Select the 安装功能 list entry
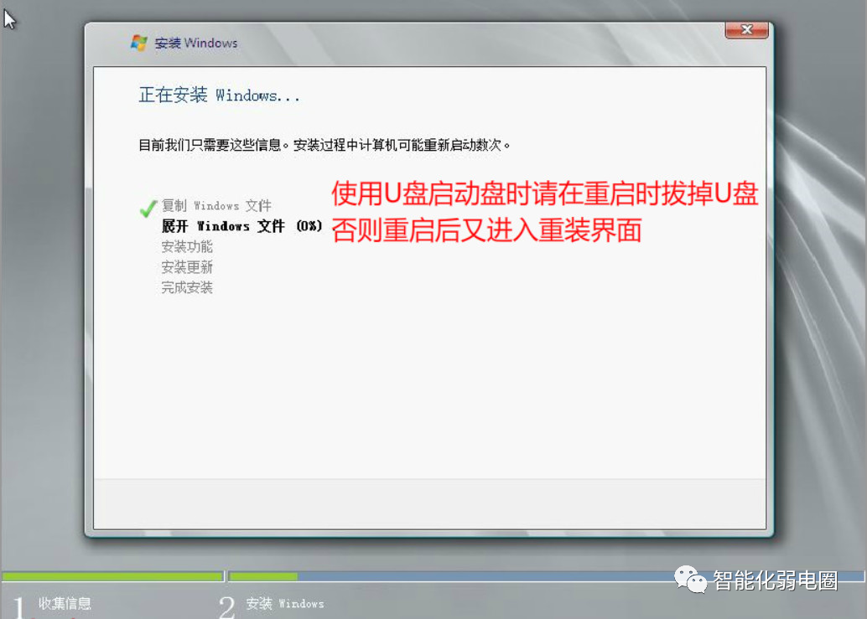The height and width of the screenshot is (619, 867). click(189, 246)
